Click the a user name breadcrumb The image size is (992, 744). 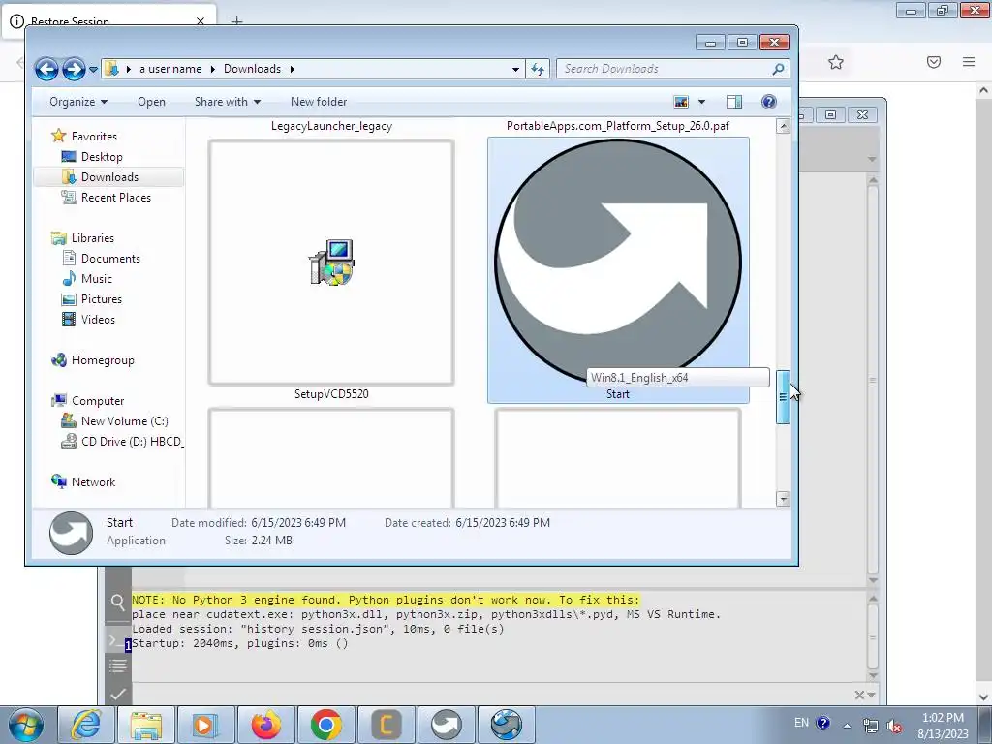coord(170,69)
